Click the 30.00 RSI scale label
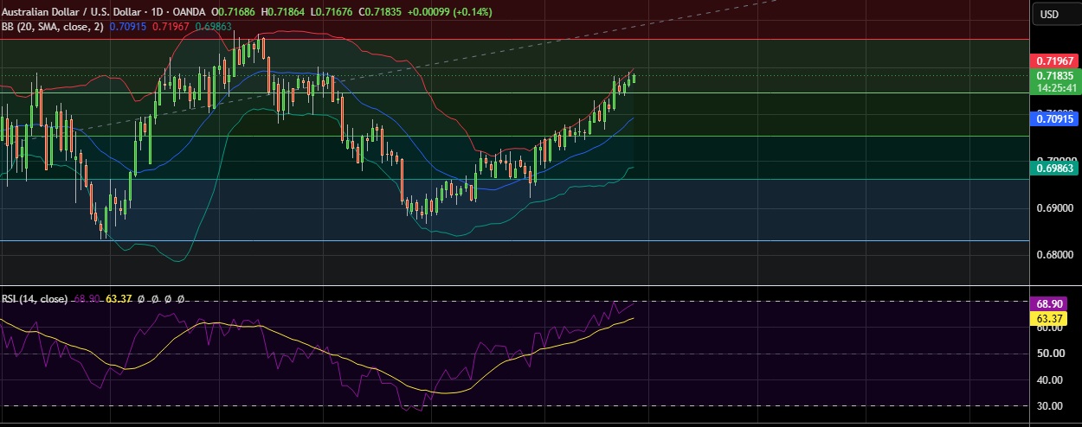1082x427 pixels. [1050, 405]
